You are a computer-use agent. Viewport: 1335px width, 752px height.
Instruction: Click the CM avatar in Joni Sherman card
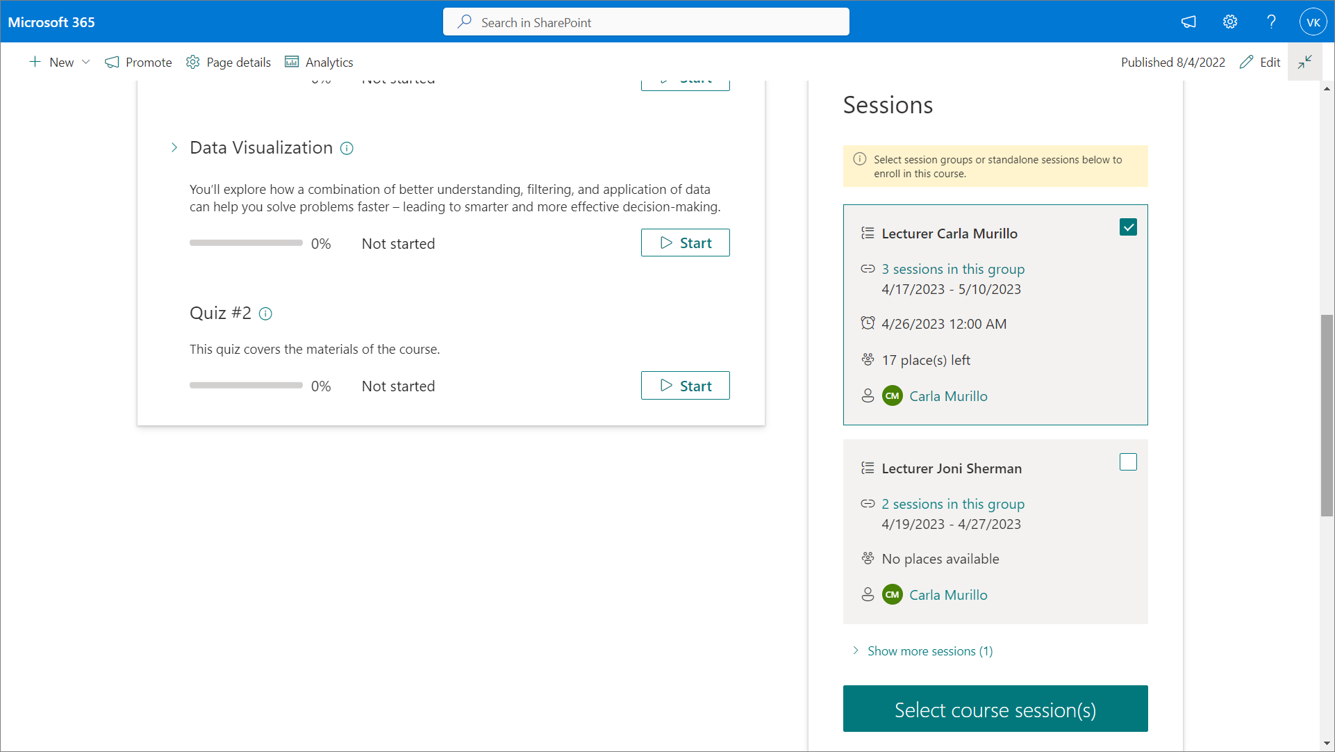click(x=892, y=595)
